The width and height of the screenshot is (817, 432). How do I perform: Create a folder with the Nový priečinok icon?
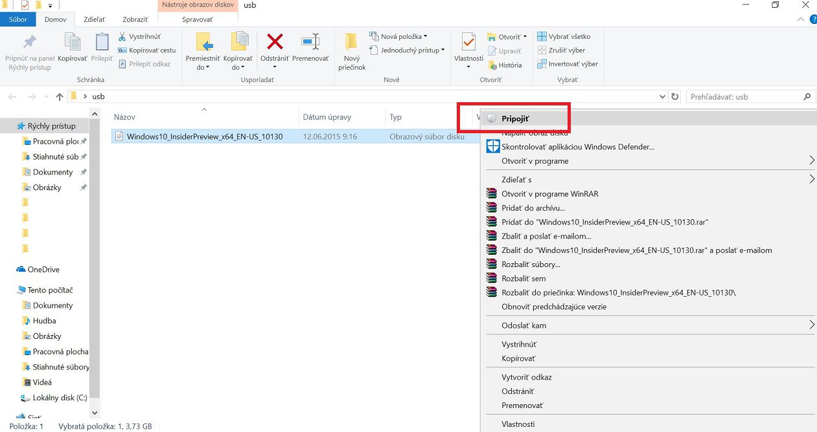pyautogui.click(x=351, y=42)
